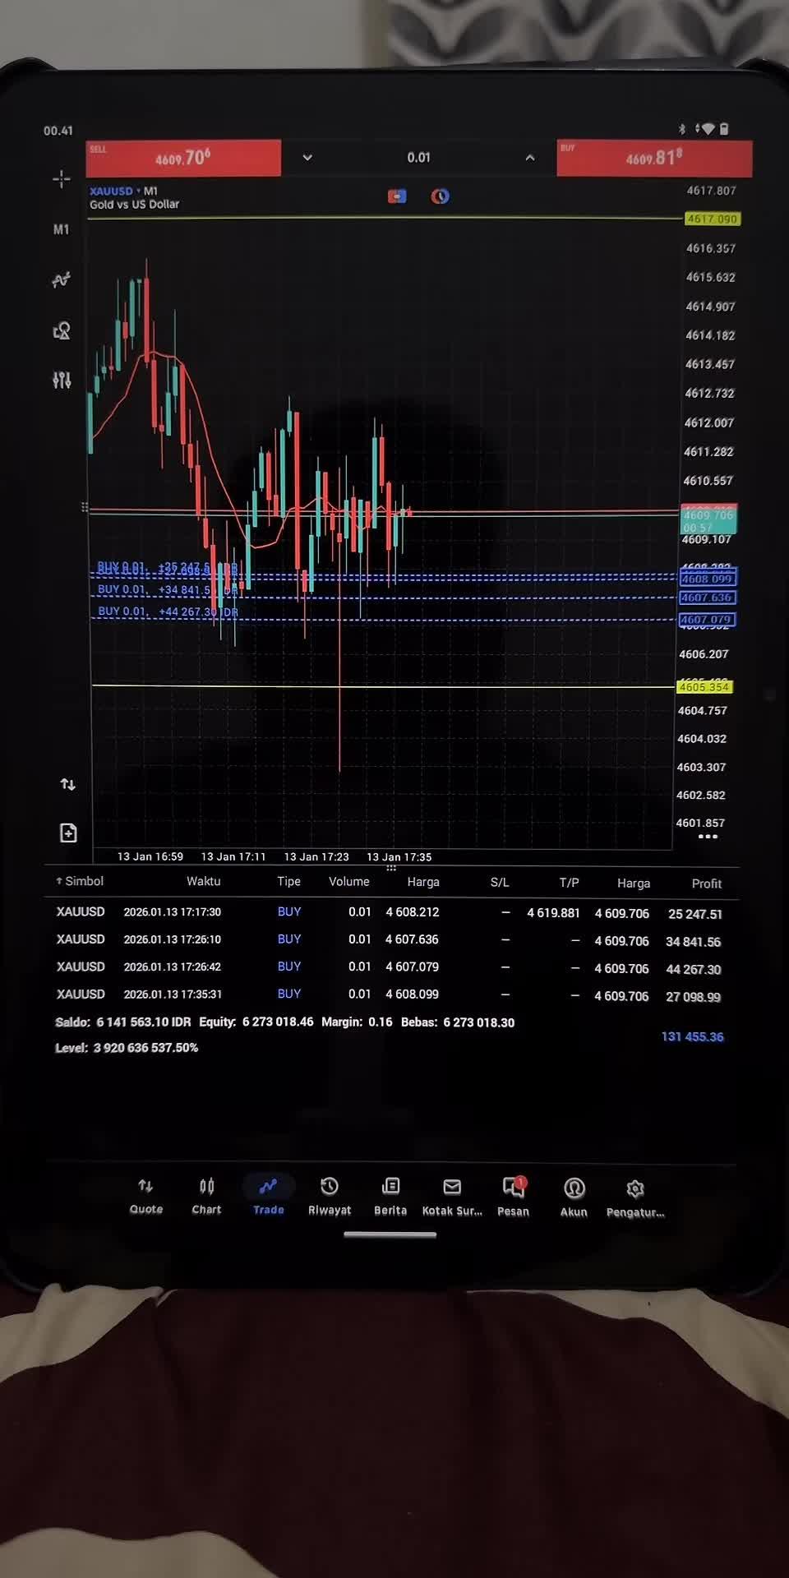Open the three-dots menu on chart
Image resolution: width=789 pixels, height=1578 pixels.
708,837
